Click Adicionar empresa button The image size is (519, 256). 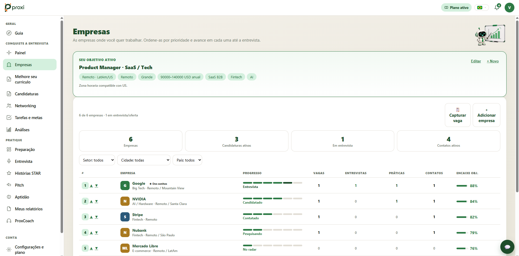click(486, 115)
